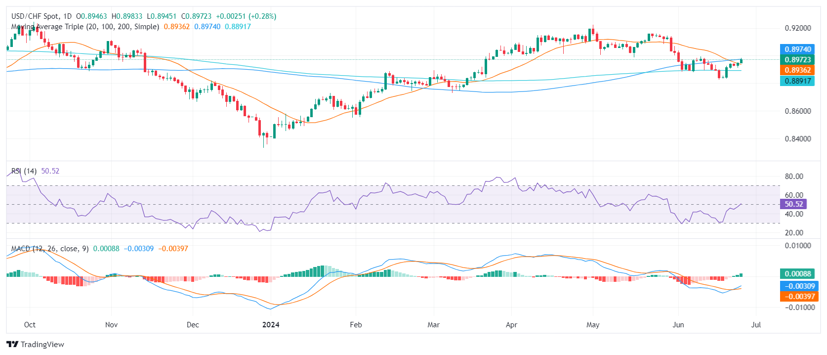Select the Moving Average Triple indicator legend
The image size is (827, 355).
tap(85, 27)
